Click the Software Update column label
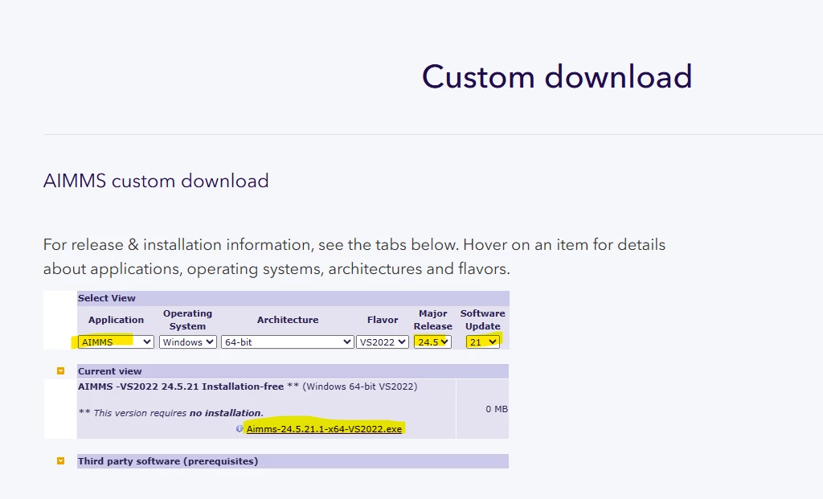This screenshot has height=499, width=823. click(x=482, y=320)
